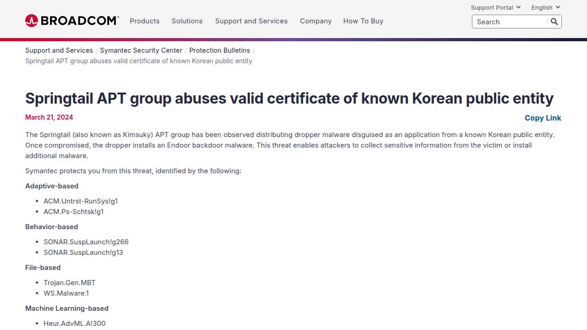Click the article headline

coord(289,98)
